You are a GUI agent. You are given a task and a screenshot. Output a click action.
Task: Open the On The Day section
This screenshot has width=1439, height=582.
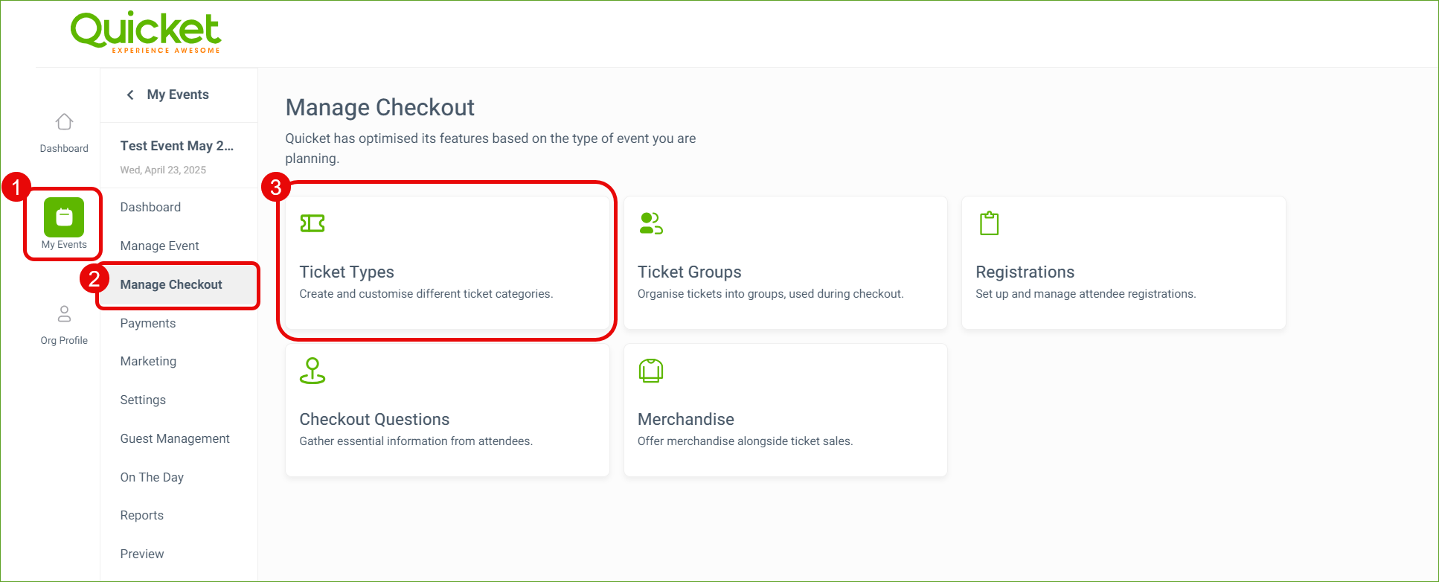tap(152, 477)
